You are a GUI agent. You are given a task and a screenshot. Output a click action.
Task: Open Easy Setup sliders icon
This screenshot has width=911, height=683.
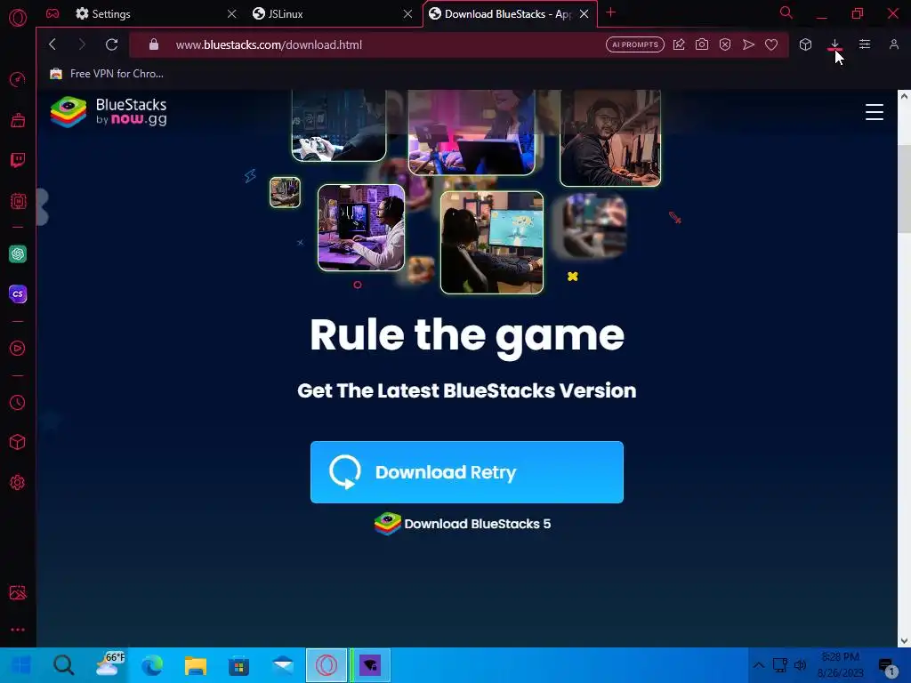tap(865, 44)
